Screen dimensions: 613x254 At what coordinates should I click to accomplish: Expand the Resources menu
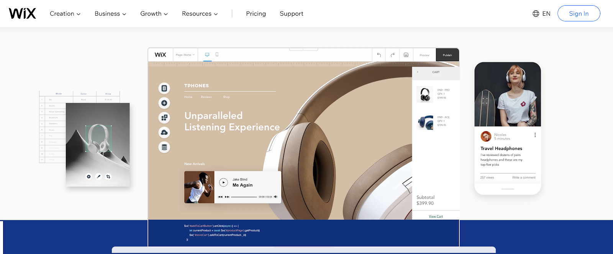click(x=200, y=14)
